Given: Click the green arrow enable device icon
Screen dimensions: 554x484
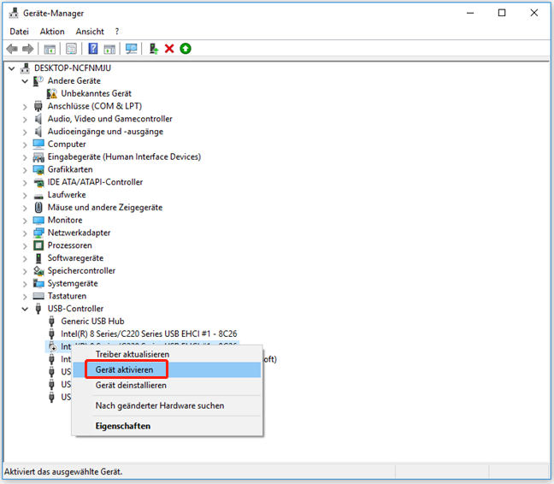Looking at the screenshot, I should coord(186,49).
